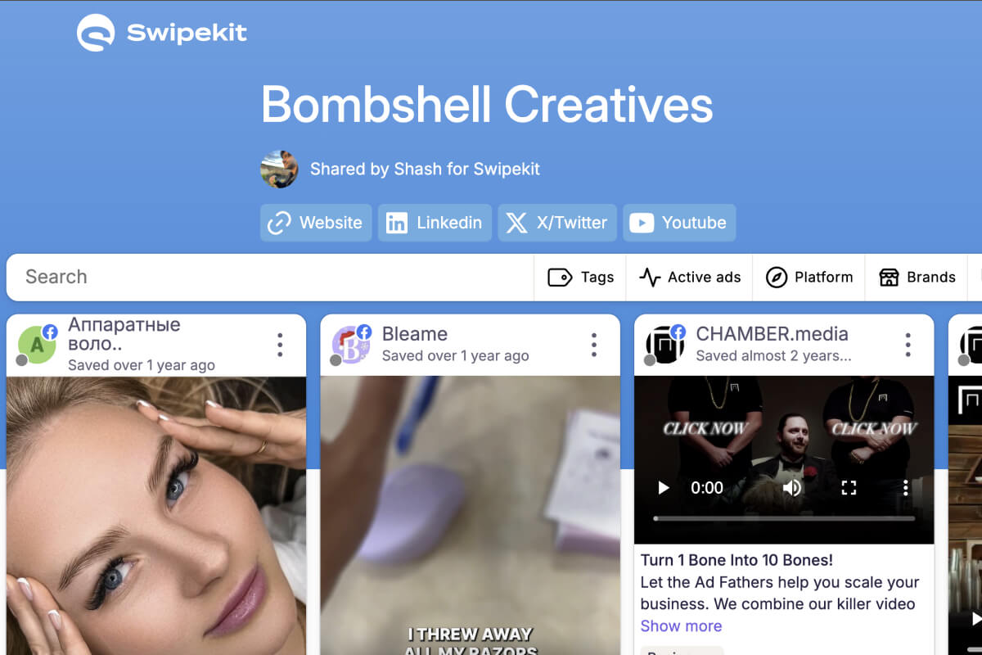
Task: Open the Active ads filter
Action: click(x=690, y=278)
